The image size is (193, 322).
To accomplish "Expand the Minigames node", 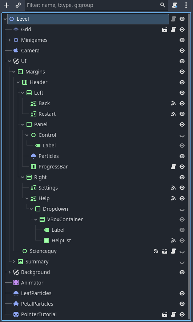I will [9, 40].
